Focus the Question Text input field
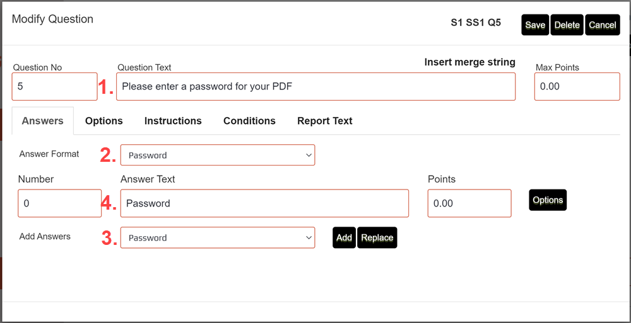Image resolution: width=631 pixels, height=323 pixels. pyautogui.click(x=315, y=87)
